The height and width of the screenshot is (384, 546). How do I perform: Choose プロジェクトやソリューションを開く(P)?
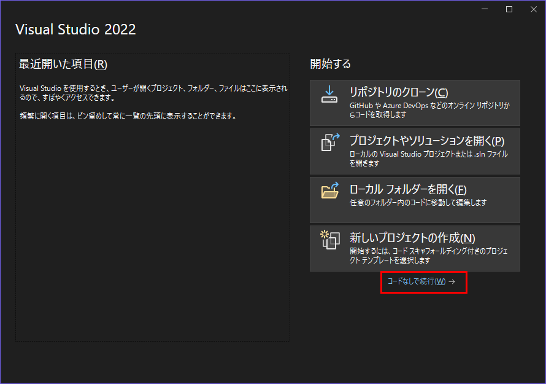click(427, 141)
